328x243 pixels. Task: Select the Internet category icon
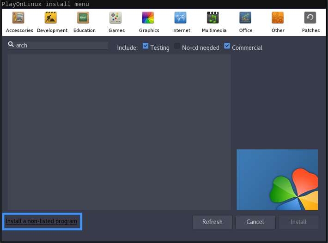point(180,18)
